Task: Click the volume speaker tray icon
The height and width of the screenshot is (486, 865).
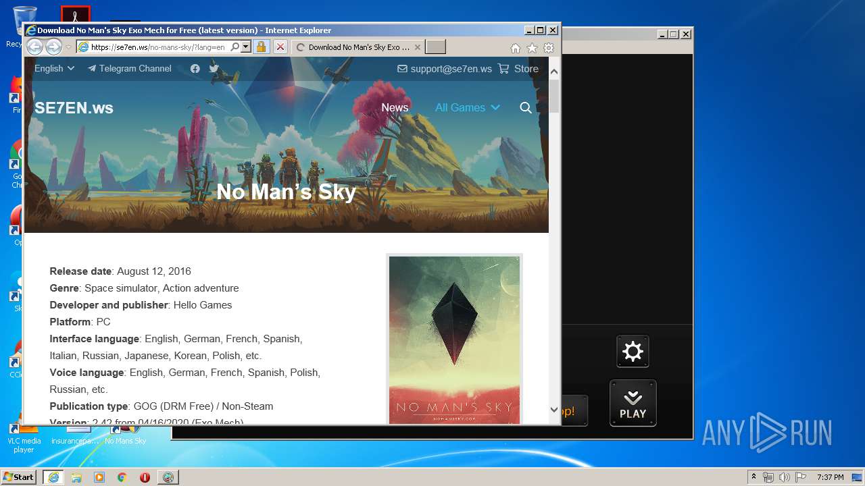Action: pyautogui.click(x=784, y=477)
